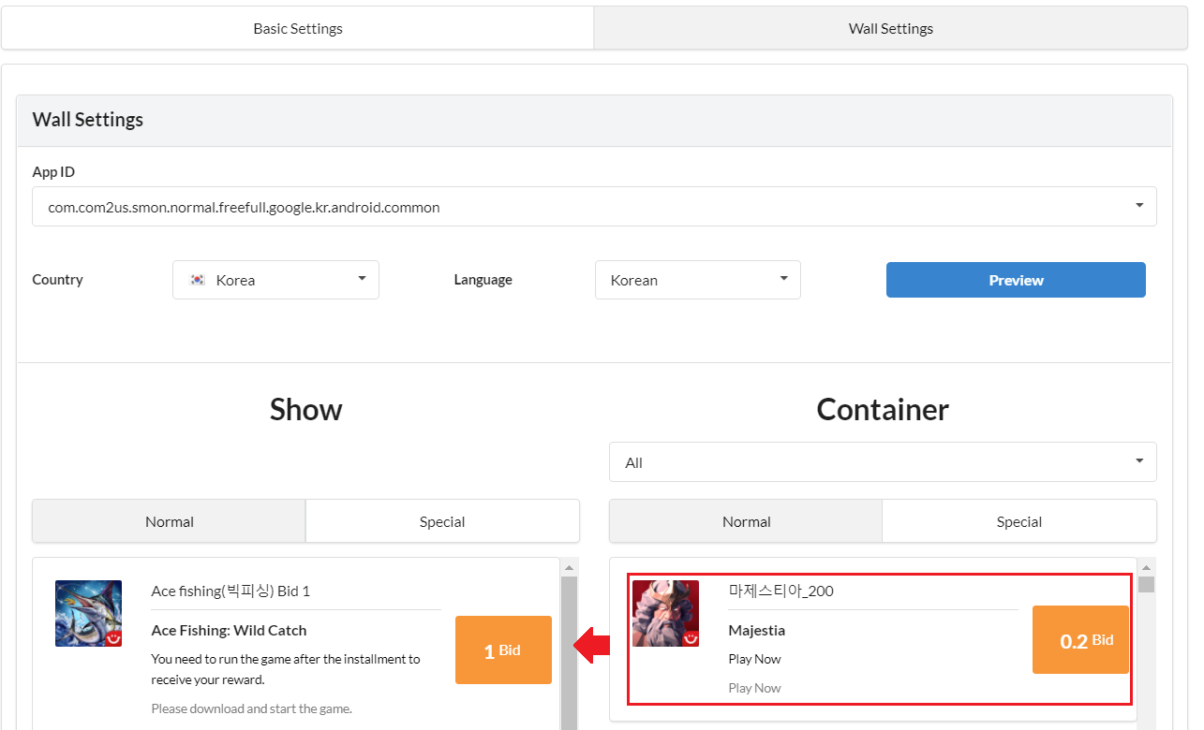
Task: Click the blue Preview button
Action: [x=1016, y=280]
